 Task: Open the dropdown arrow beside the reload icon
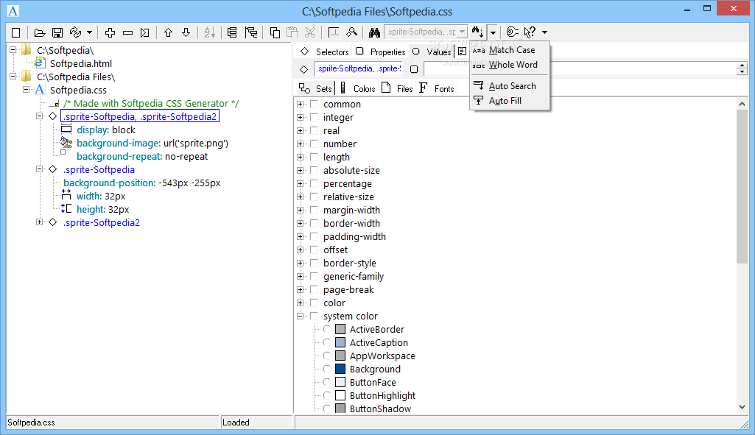coord(90,32)
